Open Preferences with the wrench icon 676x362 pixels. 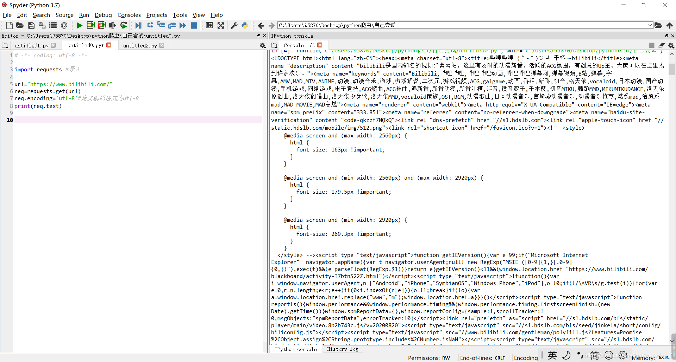(x=234, y=25)
